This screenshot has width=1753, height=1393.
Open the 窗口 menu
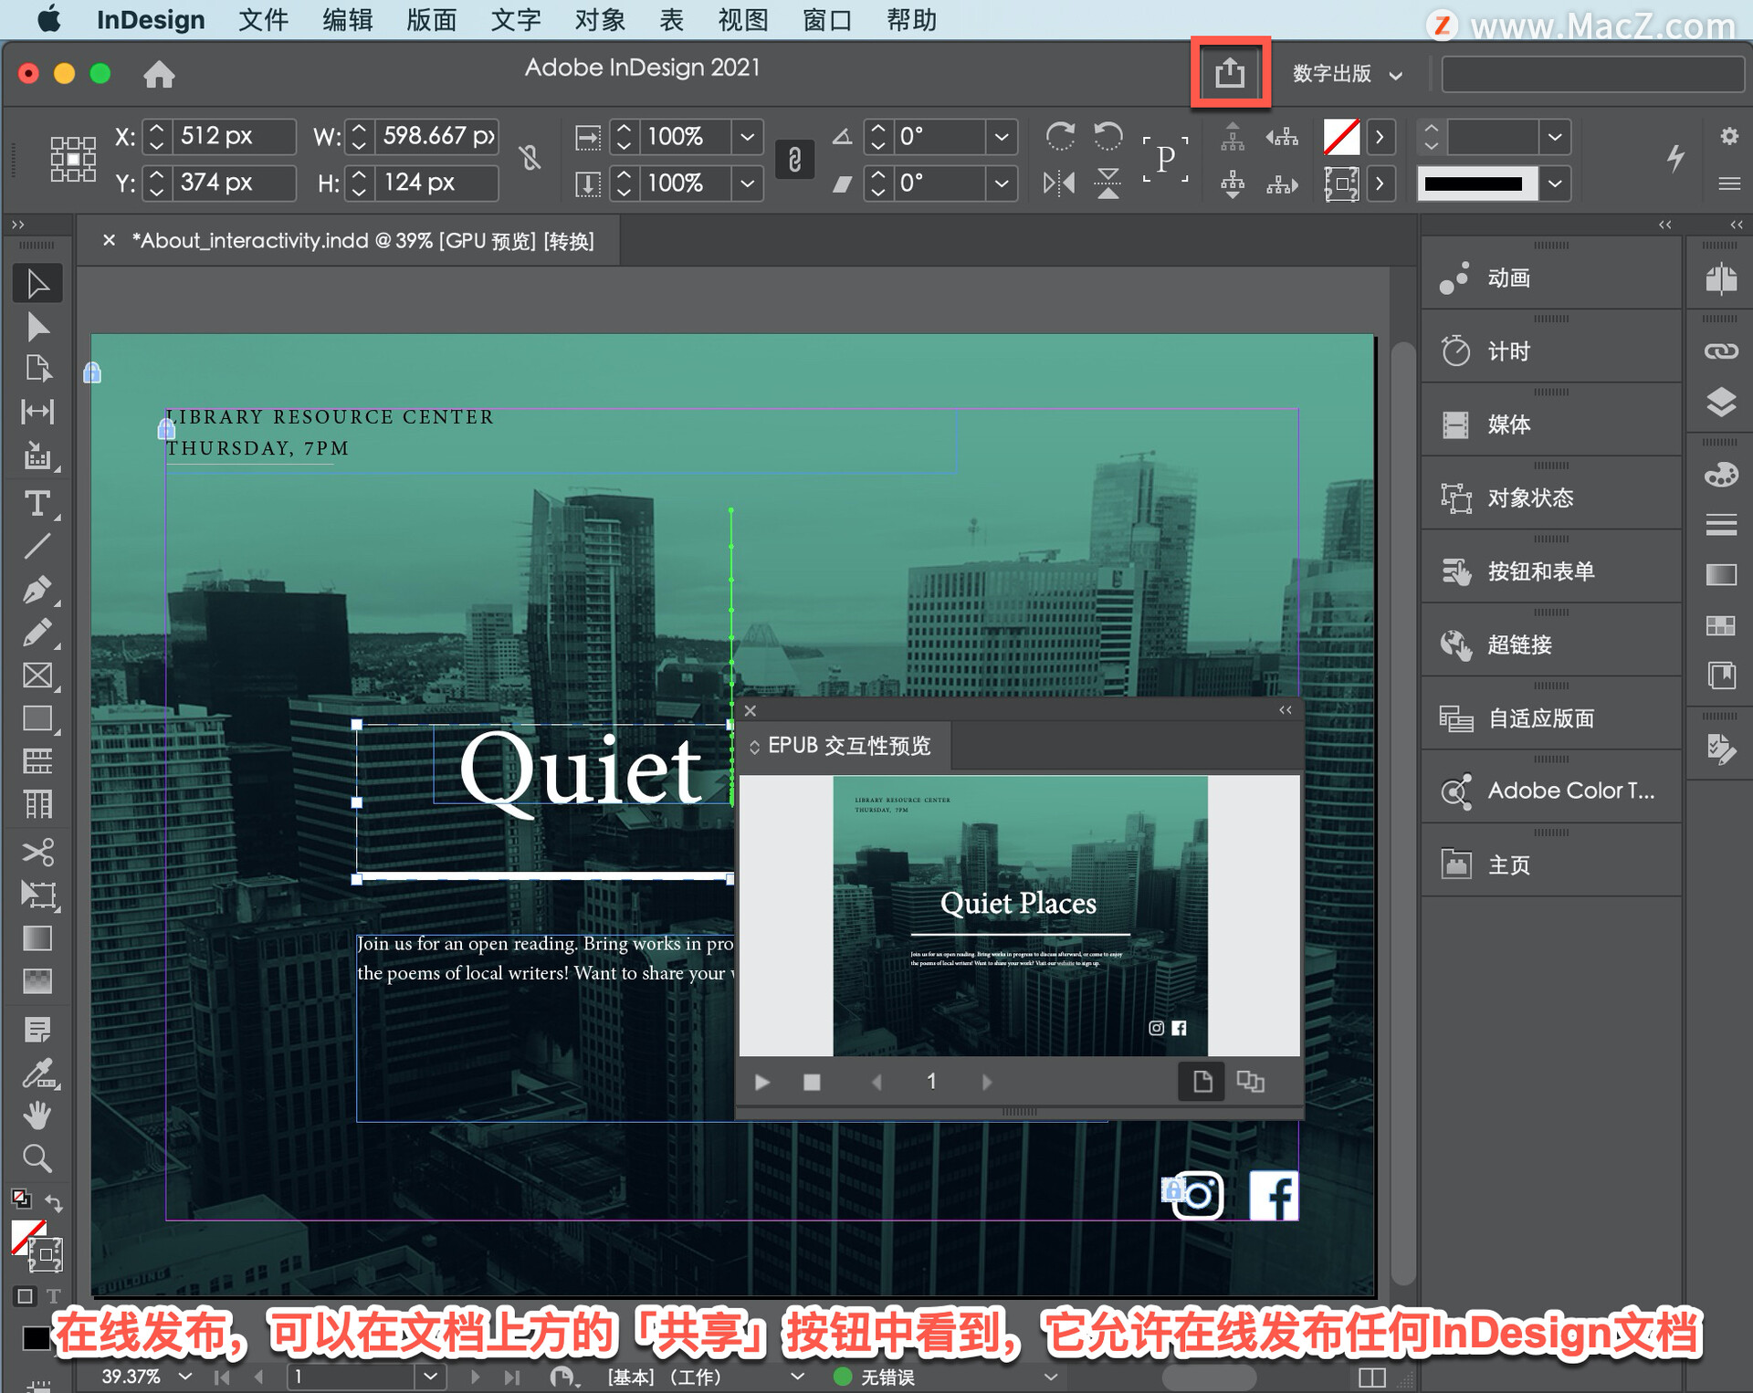[824, 19]
